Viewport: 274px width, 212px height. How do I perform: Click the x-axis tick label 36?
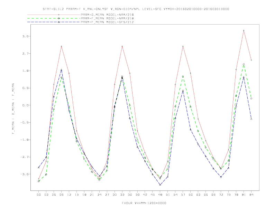(x=130, y=195)
